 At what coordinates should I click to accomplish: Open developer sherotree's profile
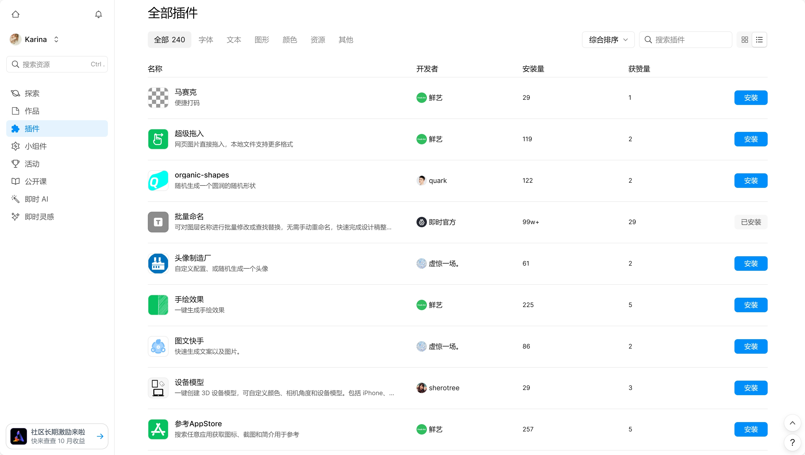click(x=438, y=388)
